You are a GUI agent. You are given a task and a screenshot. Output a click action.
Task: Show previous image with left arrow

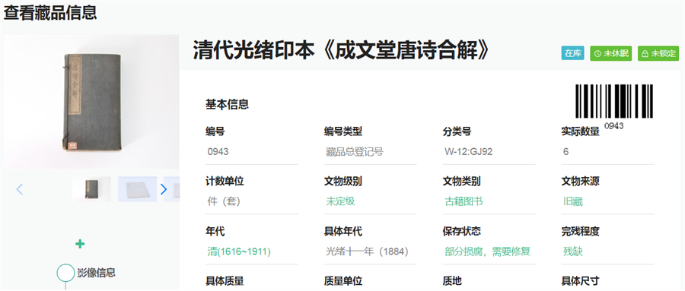pyautogui.click(x=19, y=189)
